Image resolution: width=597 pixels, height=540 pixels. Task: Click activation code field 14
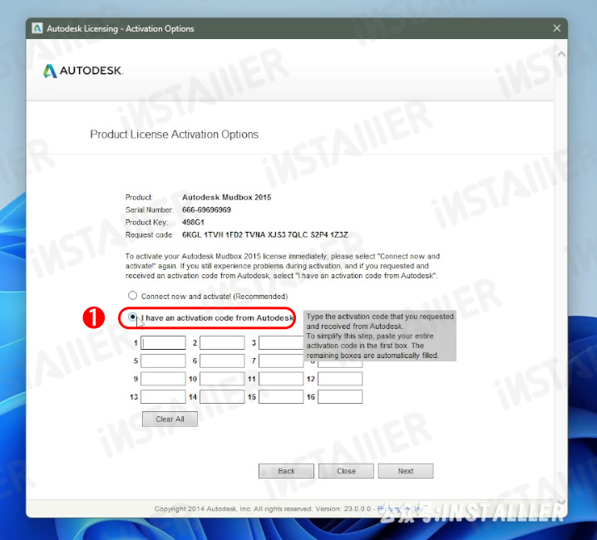click(222, 397)
